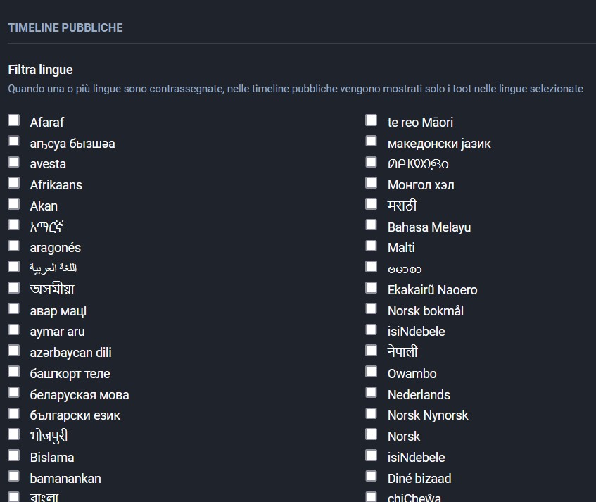Viewport: 596px width, 502px height.
Task: Enable bamanankan language
Action: (14, 475)
